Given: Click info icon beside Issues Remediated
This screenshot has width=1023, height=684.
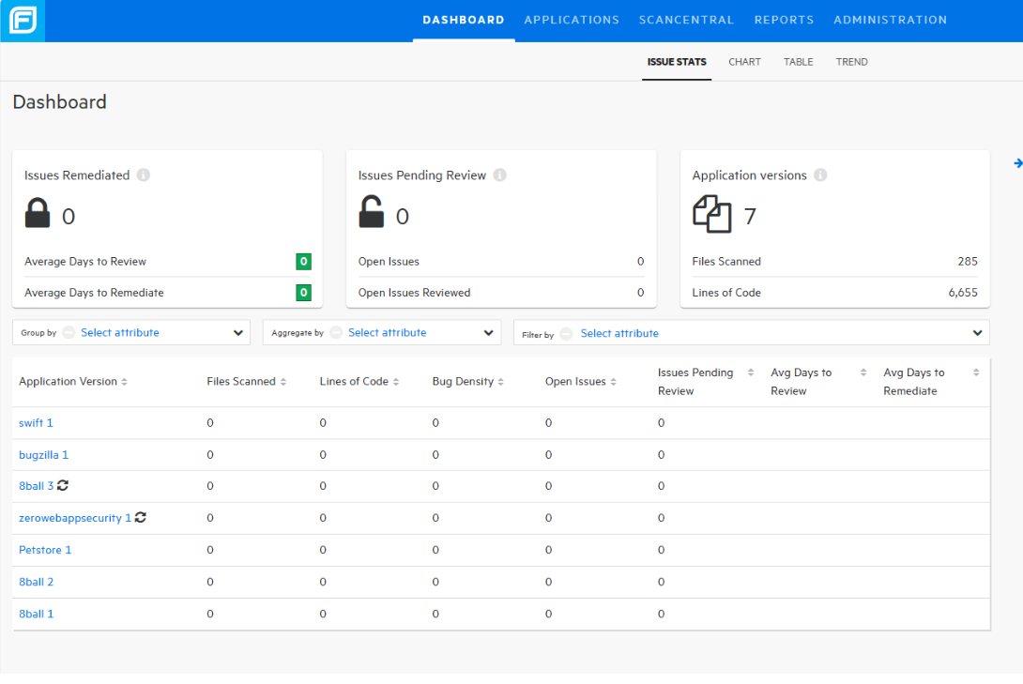Looking at the screenshot, I should (x=144, y=175).
